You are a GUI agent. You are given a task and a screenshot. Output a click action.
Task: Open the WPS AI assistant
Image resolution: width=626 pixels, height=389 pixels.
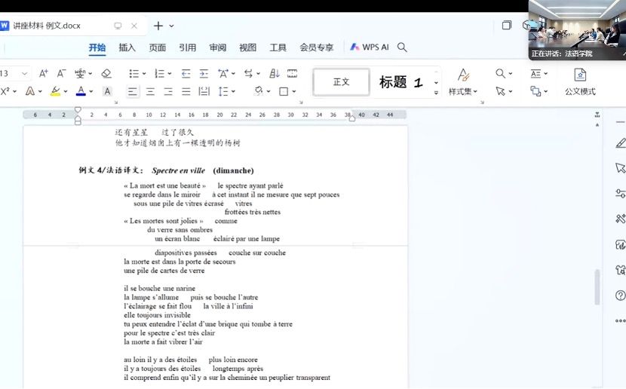click(370, 47)
